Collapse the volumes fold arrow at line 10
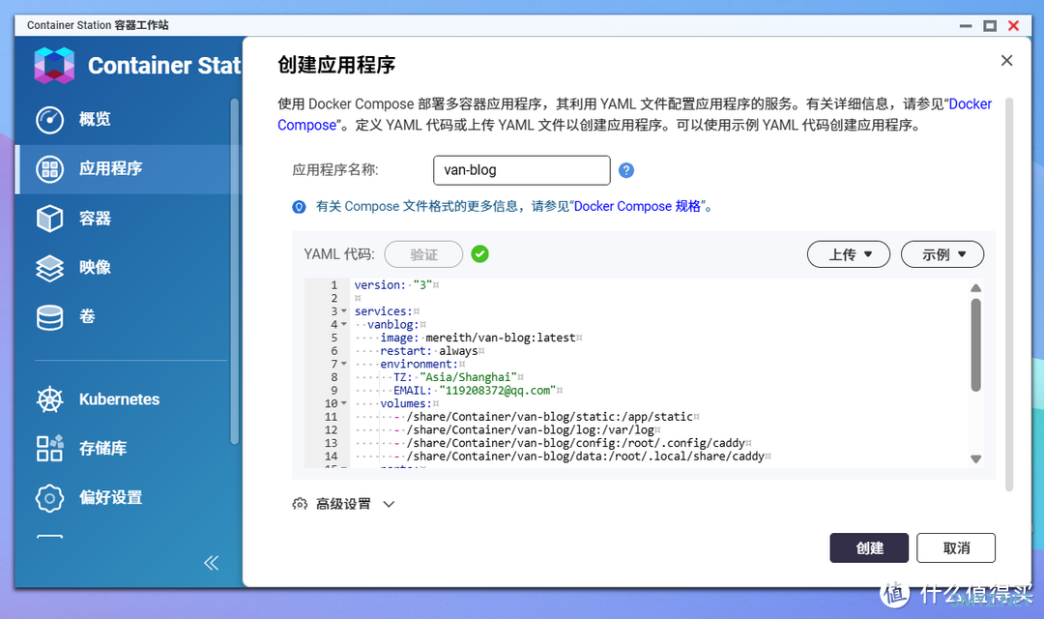1044x619 pixels. click(344, 403)
